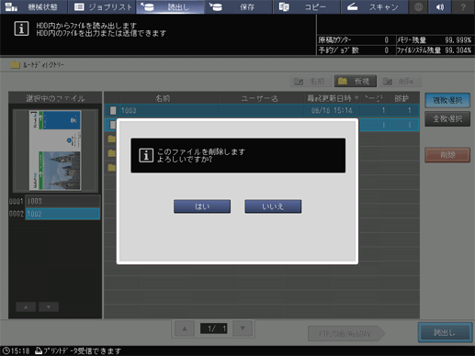The width and height of the screenshot is (475, 356).
Task: Click the page number field 1/1
Action: [x=213, y=328]
